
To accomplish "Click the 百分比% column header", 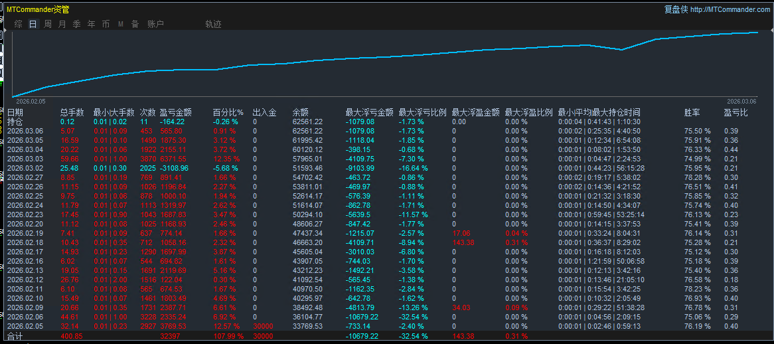I will coord(228,112).
